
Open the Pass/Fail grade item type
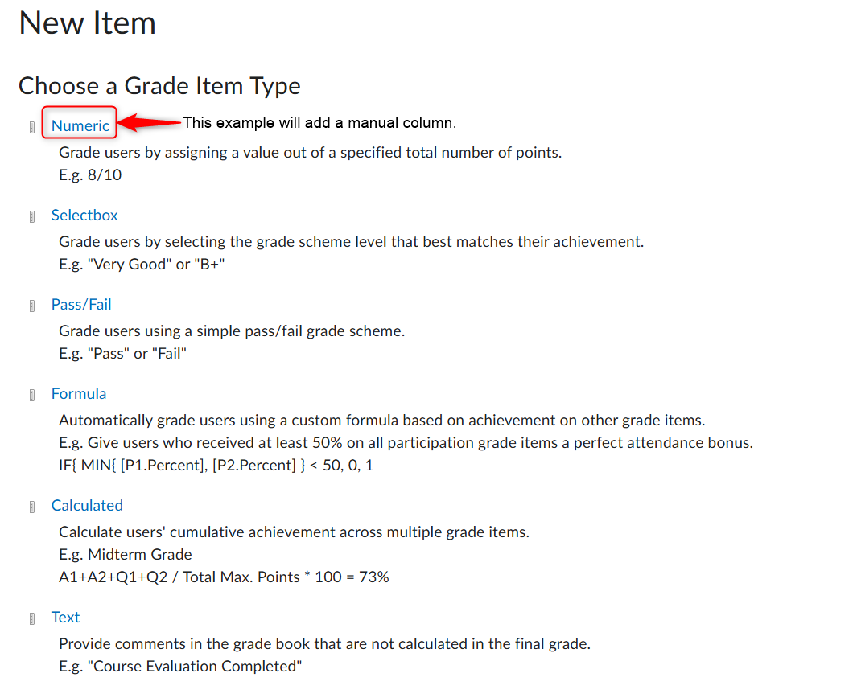pos(81,304)
